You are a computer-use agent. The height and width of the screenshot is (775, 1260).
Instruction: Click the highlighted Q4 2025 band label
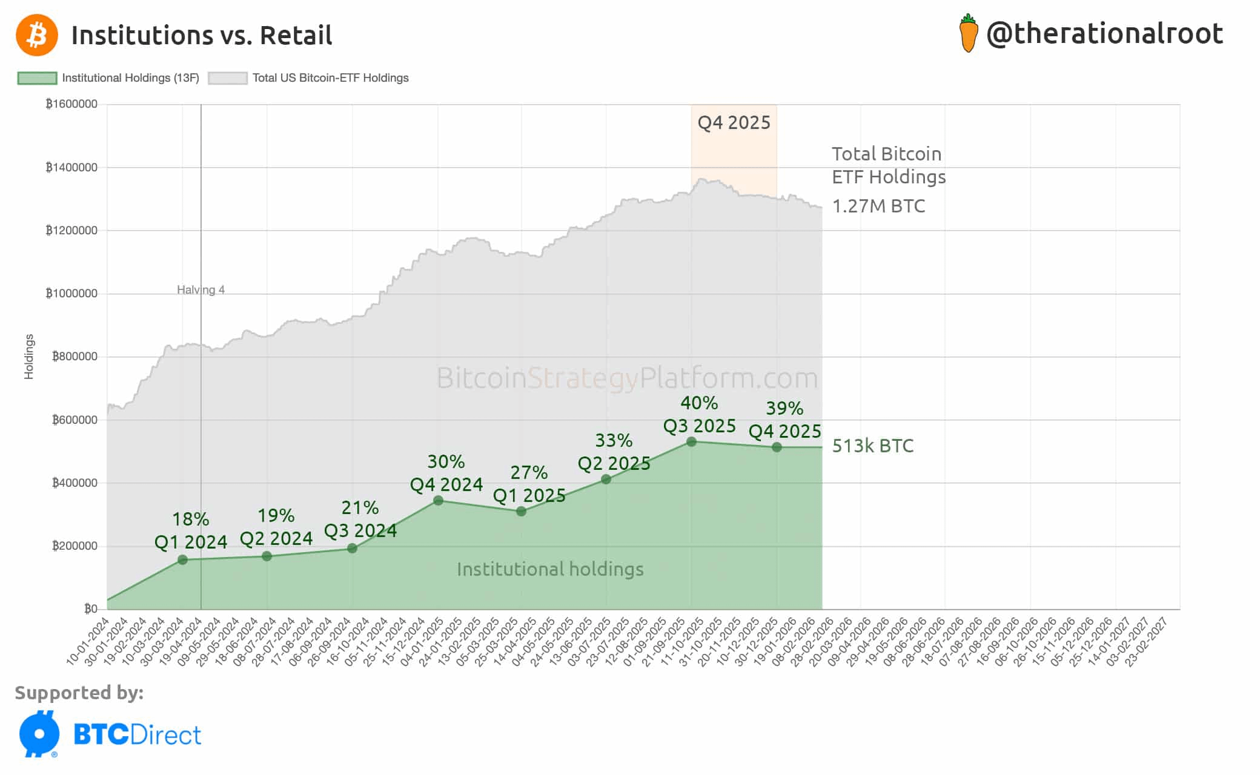point(734,123)
